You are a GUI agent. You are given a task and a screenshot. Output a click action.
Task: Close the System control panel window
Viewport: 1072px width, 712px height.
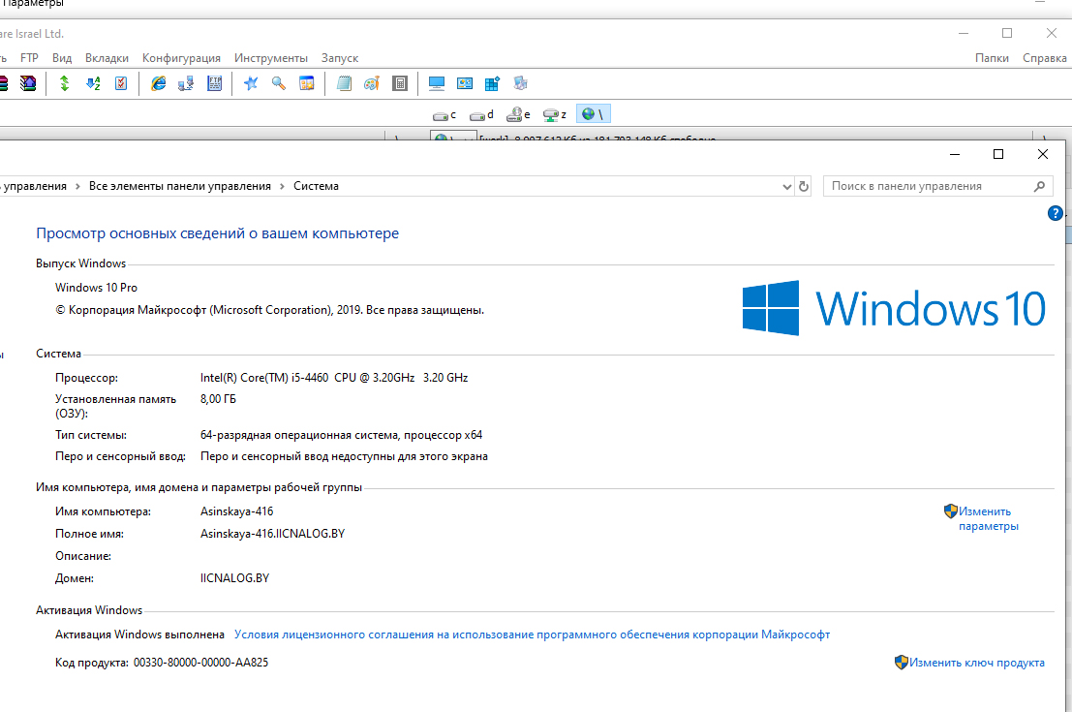pyautogui.click(x=1043, y=155)
